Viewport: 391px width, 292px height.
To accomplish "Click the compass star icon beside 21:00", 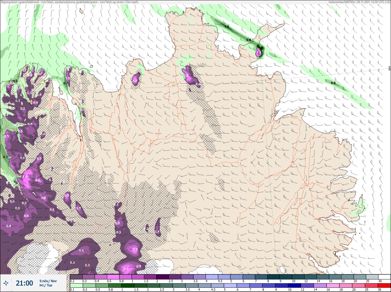I will coord(6,283).
